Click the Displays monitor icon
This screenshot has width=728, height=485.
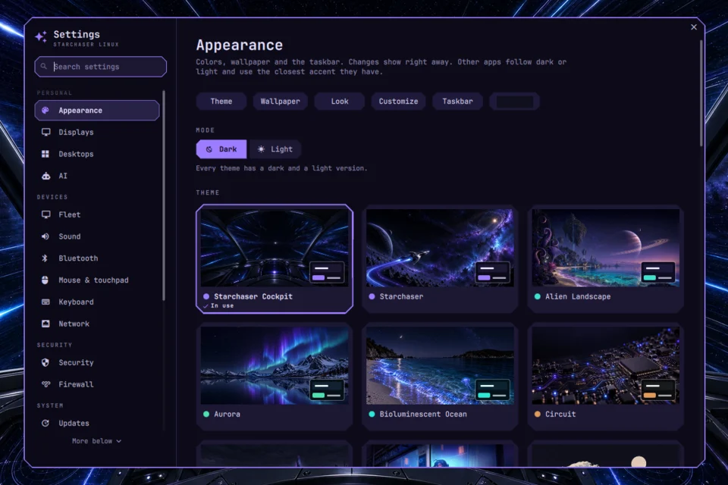click(x=45, y=133)
